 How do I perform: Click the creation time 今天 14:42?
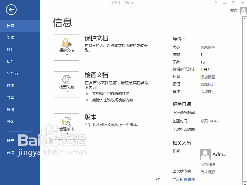pos(209,121)
